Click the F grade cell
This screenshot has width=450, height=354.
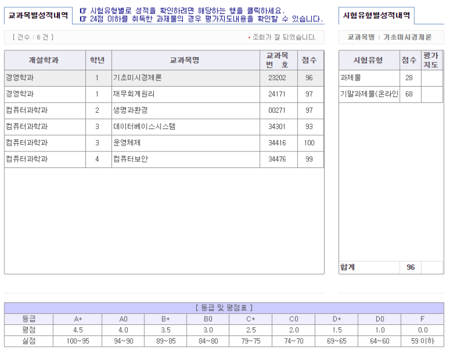423,319
